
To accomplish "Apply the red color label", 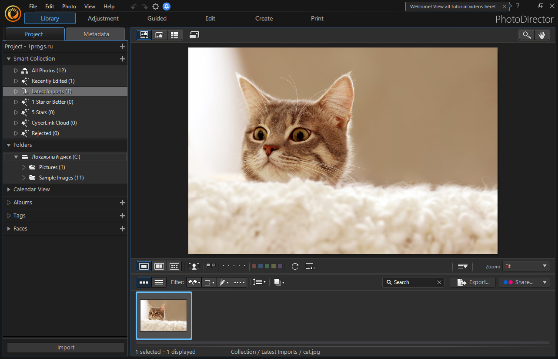I will pyautogui.click(x=254, y=266).
